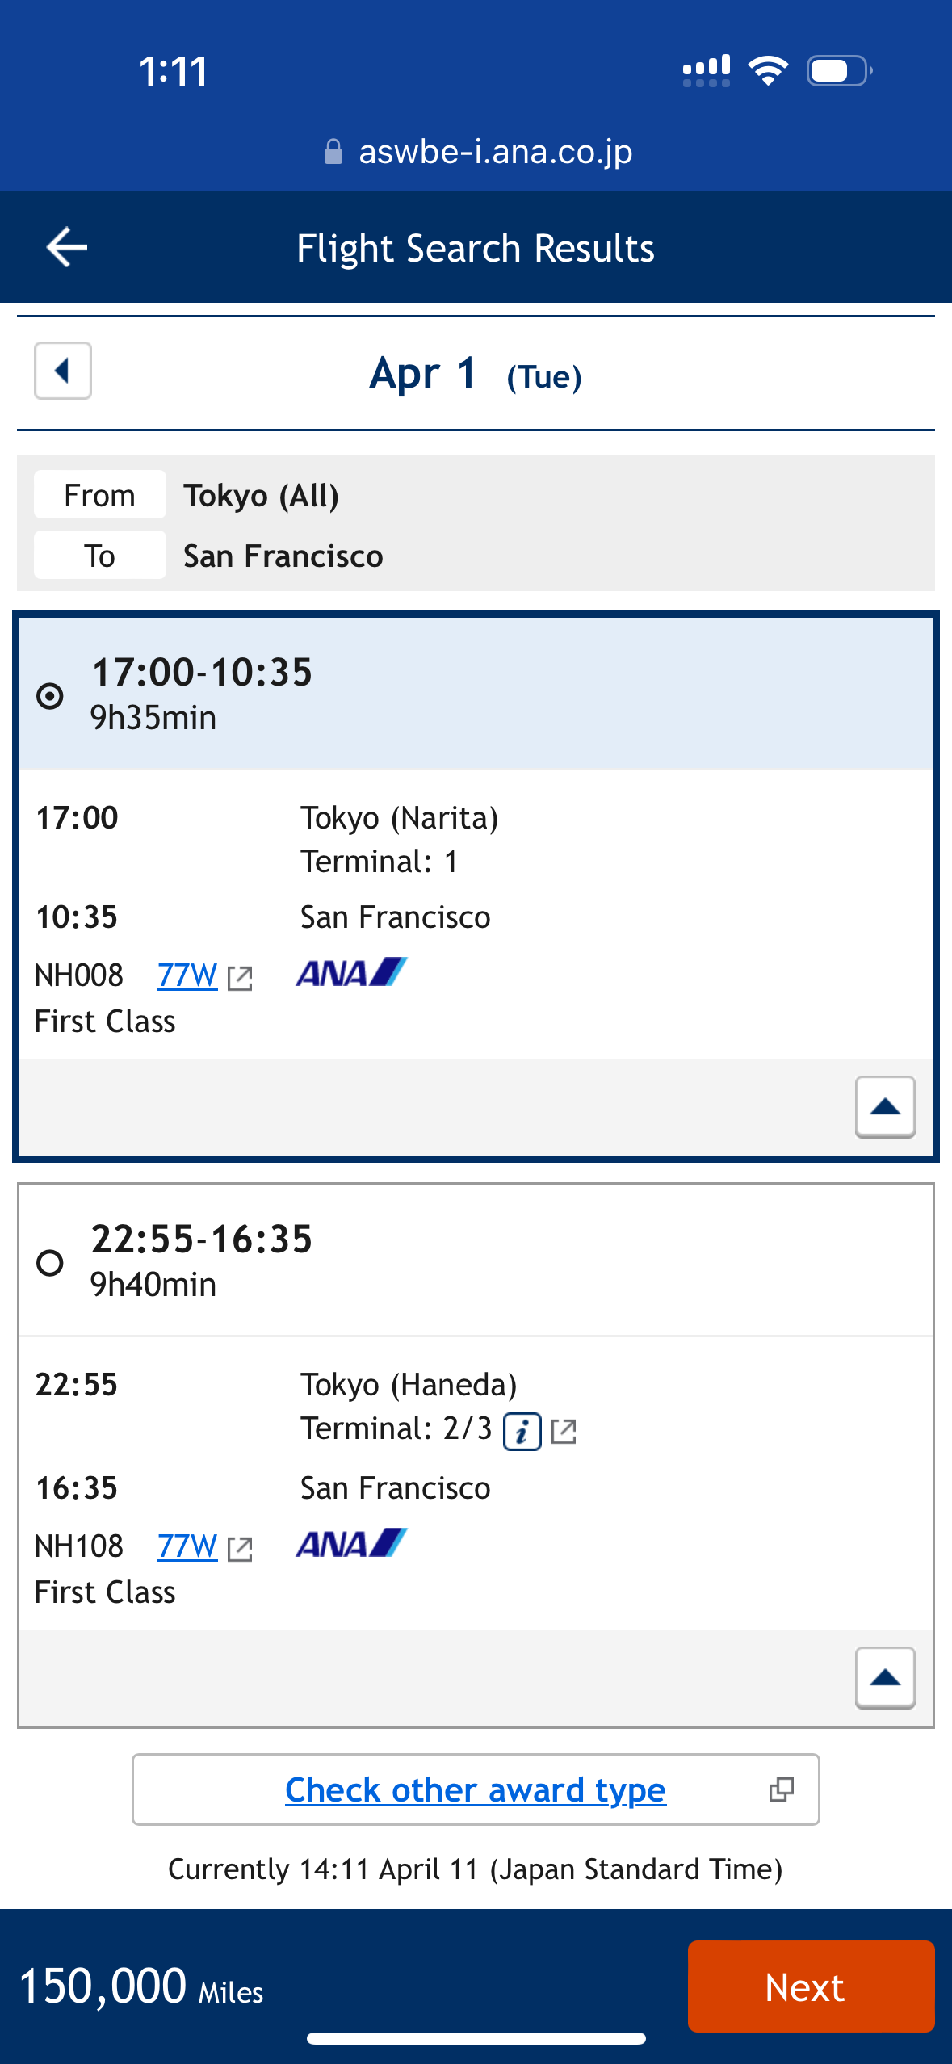The height and width of the screenshot is (2064, 952).
Task: Tap the back arrow in header
Action: tap(67, 247)
